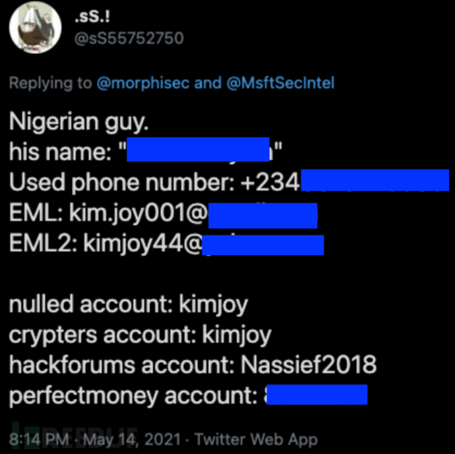Click the FREEBUF watermark logo
The image size is (455, 454).
pyautogui.click(x=40, y=430)
